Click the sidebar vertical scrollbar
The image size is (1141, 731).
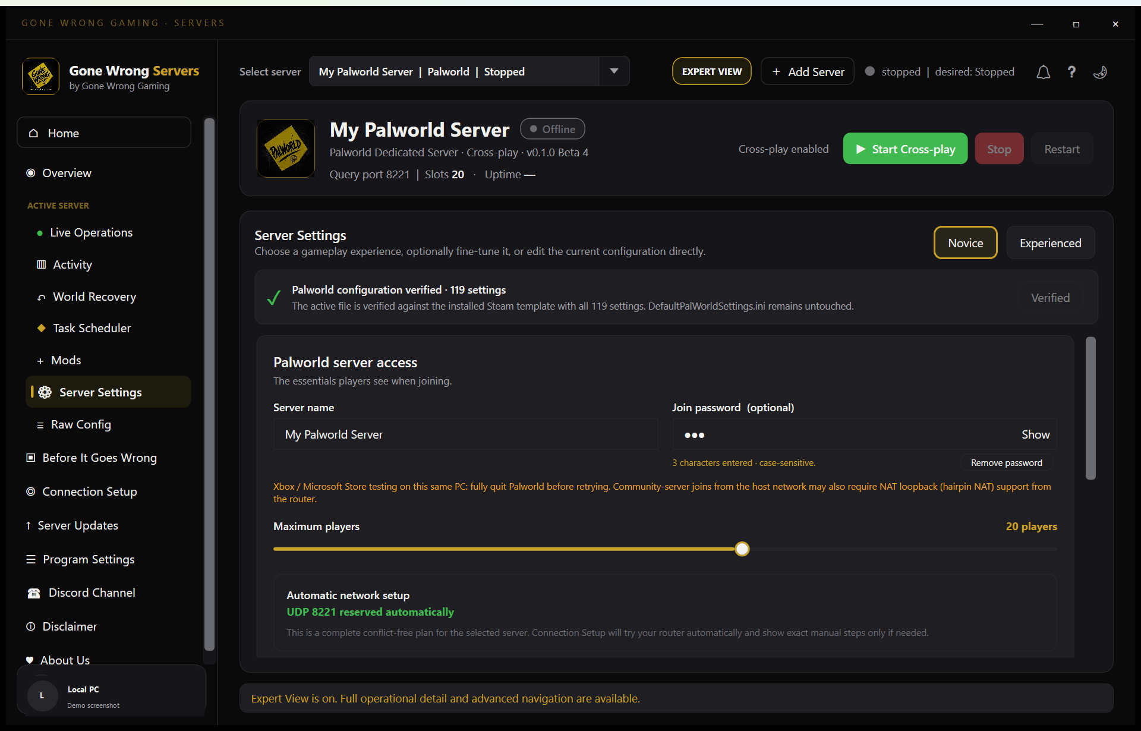pyautogui.click(x=209, y=384)
